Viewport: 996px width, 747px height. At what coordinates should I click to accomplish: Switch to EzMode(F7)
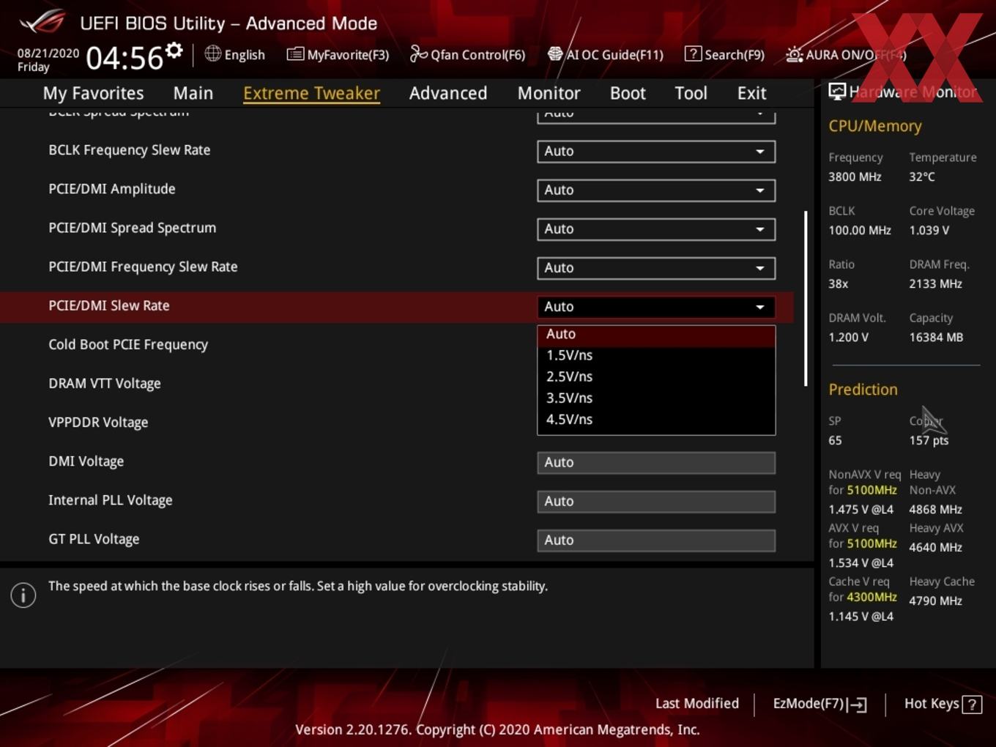pos(820,704)
